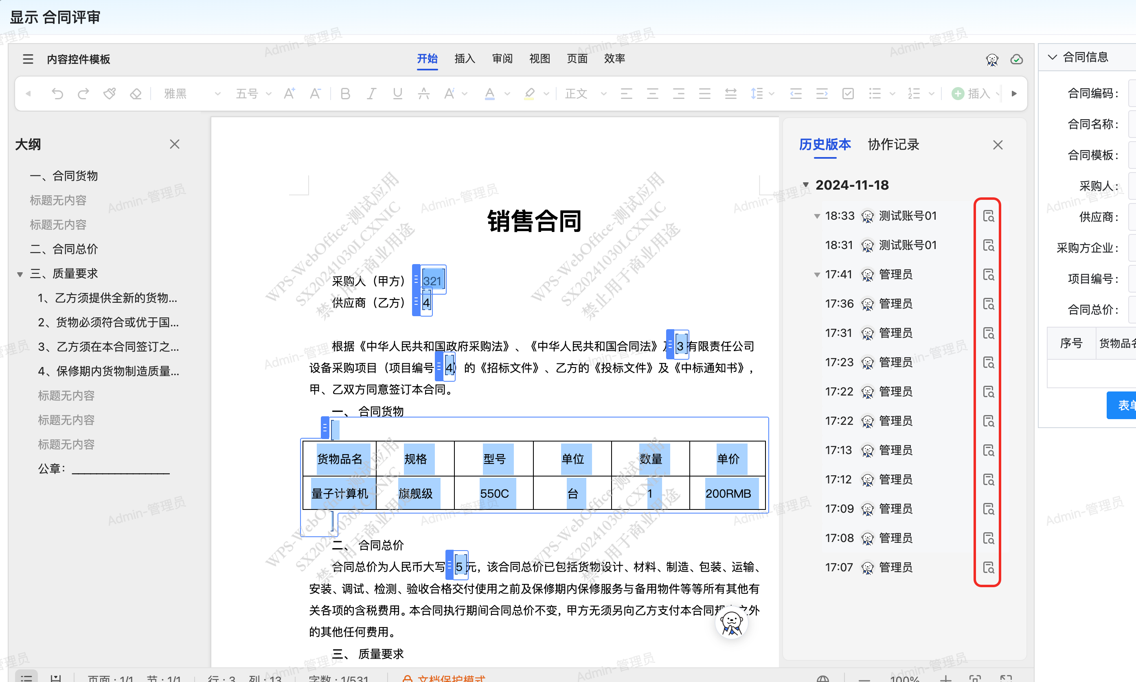Toggle italic formatting
This screenshot has width=1136, height=682.
click(371, 94)
